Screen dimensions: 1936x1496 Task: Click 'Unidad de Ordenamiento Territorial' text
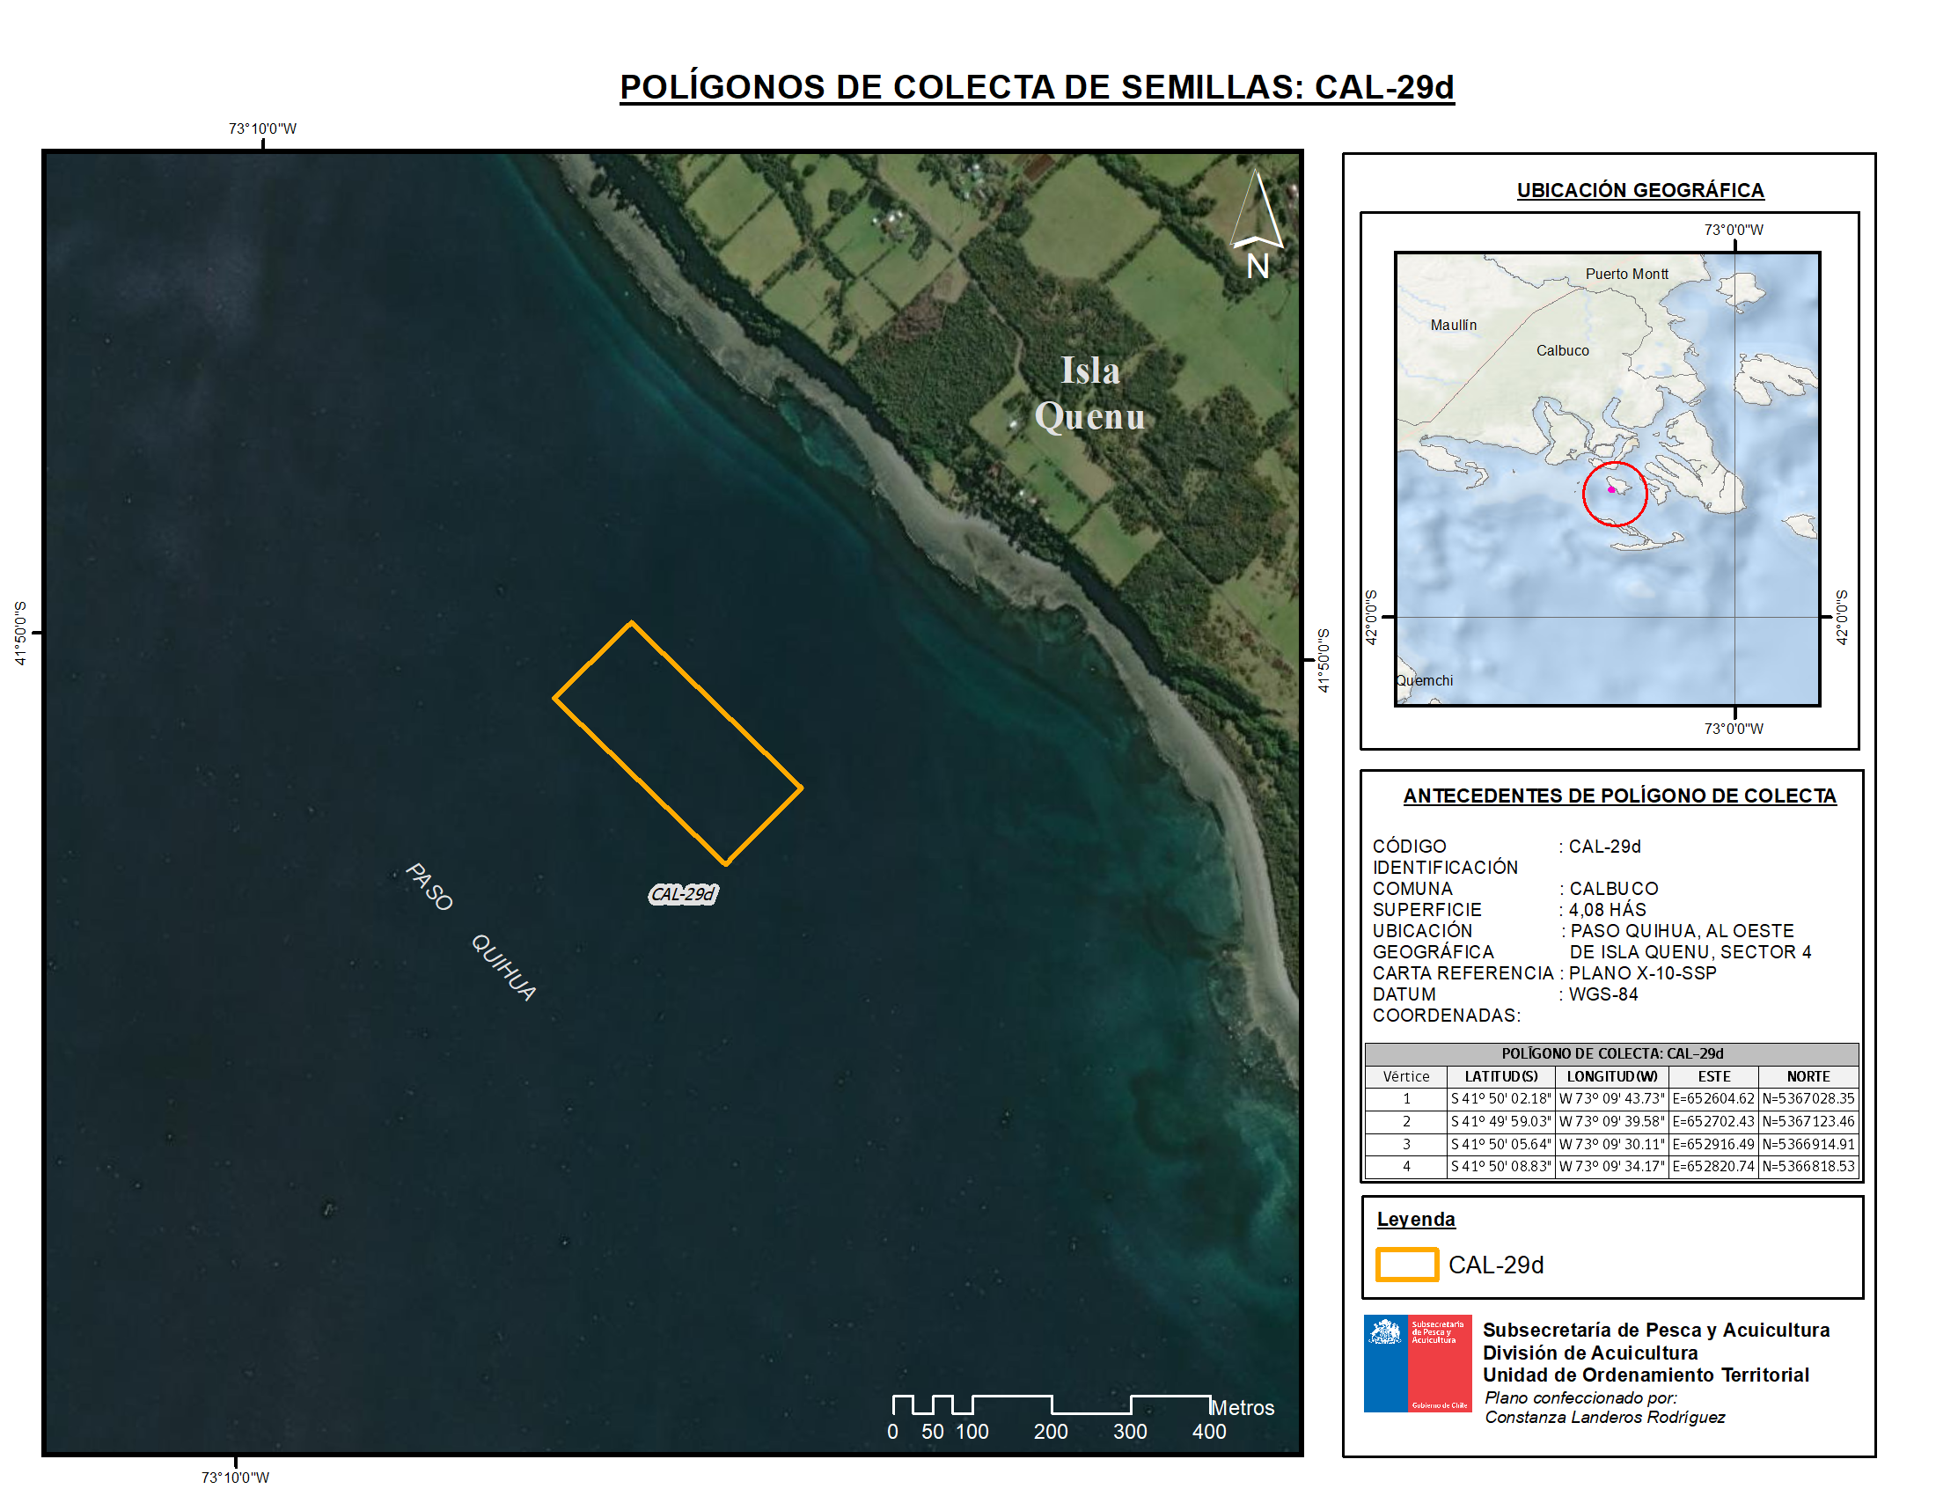coord(1646,1375)
